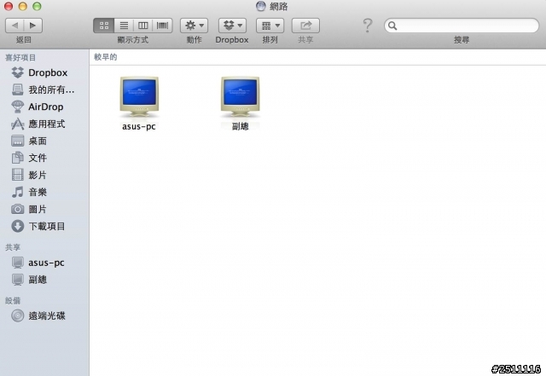Open the Dropbox toolbar dropdown

click(x=232, y=26)
